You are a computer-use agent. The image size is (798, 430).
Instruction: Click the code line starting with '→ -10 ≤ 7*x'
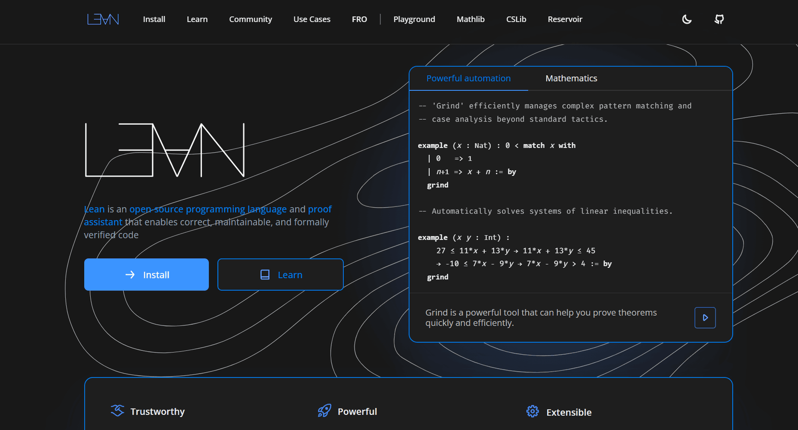coord(524,264)
